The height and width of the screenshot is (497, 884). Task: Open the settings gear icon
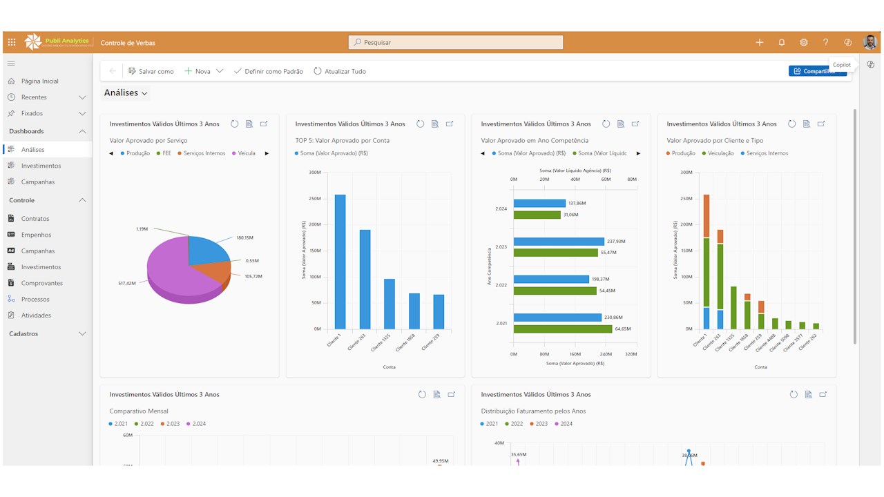[x=804, y=42]
